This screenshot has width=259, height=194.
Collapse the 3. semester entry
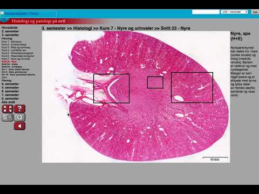coord(10,35)
